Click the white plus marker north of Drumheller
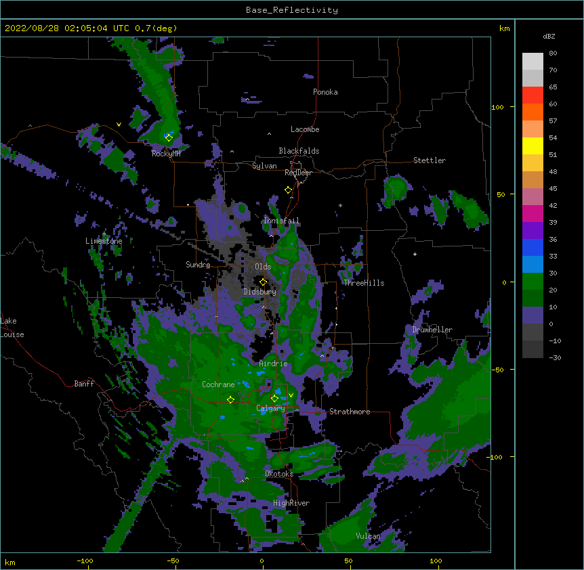Viewport: 584px width, 570px height. (x=415, y=254)
